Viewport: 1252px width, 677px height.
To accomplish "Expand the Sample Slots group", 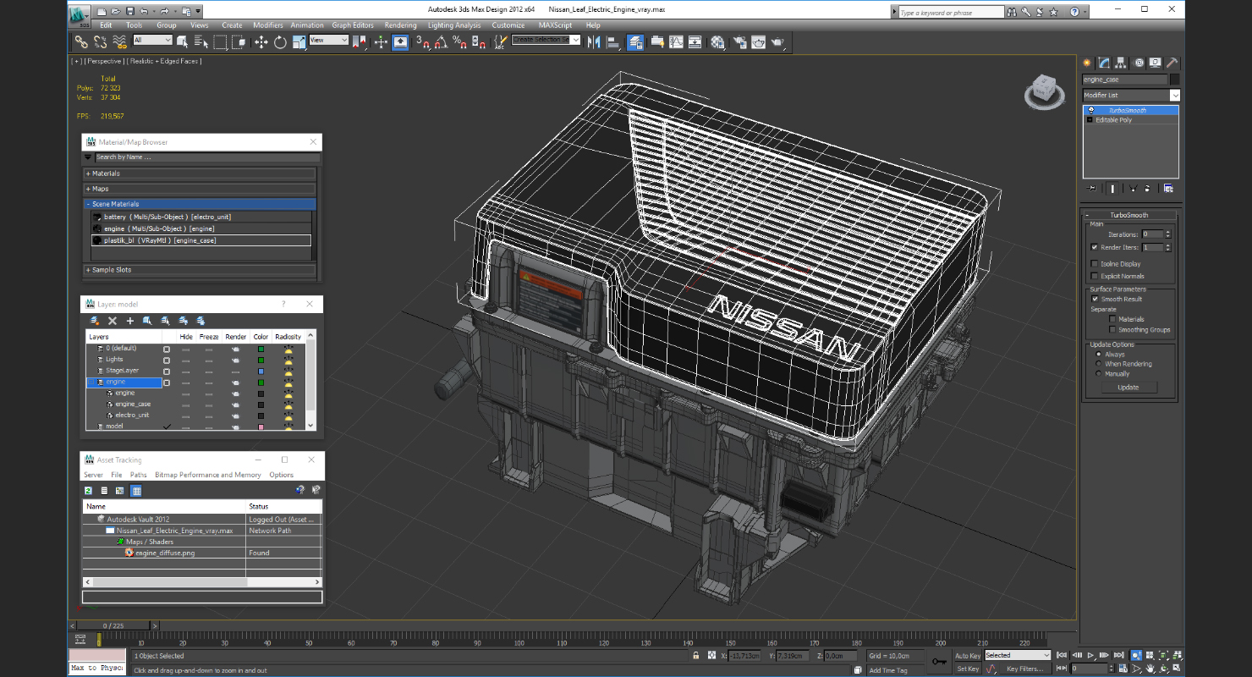I will coord(200,270).
